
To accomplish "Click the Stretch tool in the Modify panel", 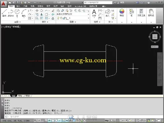I will 37,18.
